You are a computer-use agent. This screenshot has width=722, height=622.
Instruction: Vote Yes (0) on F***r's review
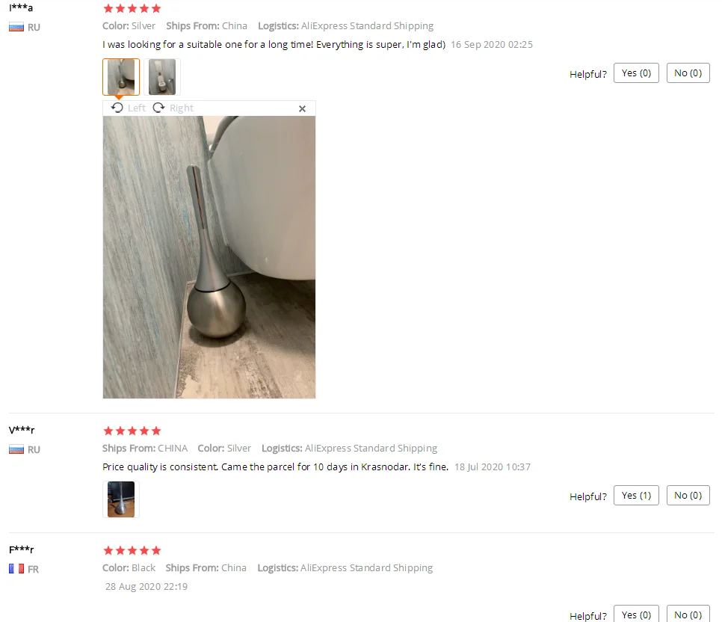(x=636, y=614)
